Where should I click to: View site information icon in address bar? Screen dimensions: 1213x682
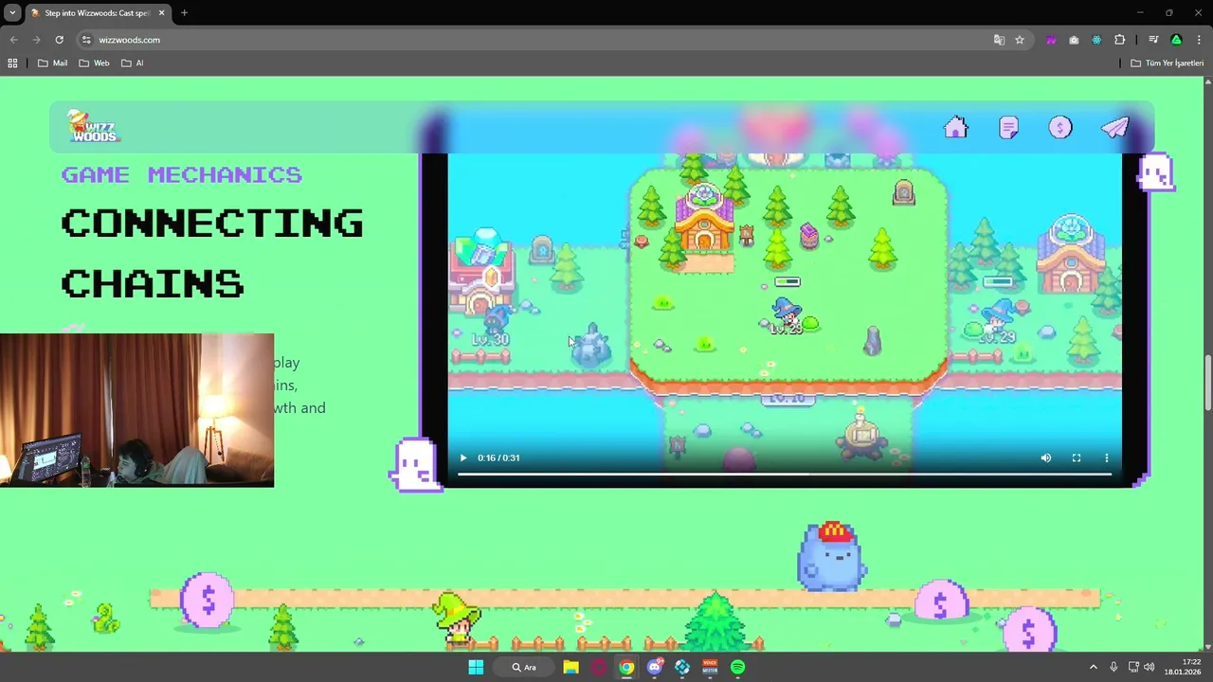pyautogui.click(x=86, y=40)
